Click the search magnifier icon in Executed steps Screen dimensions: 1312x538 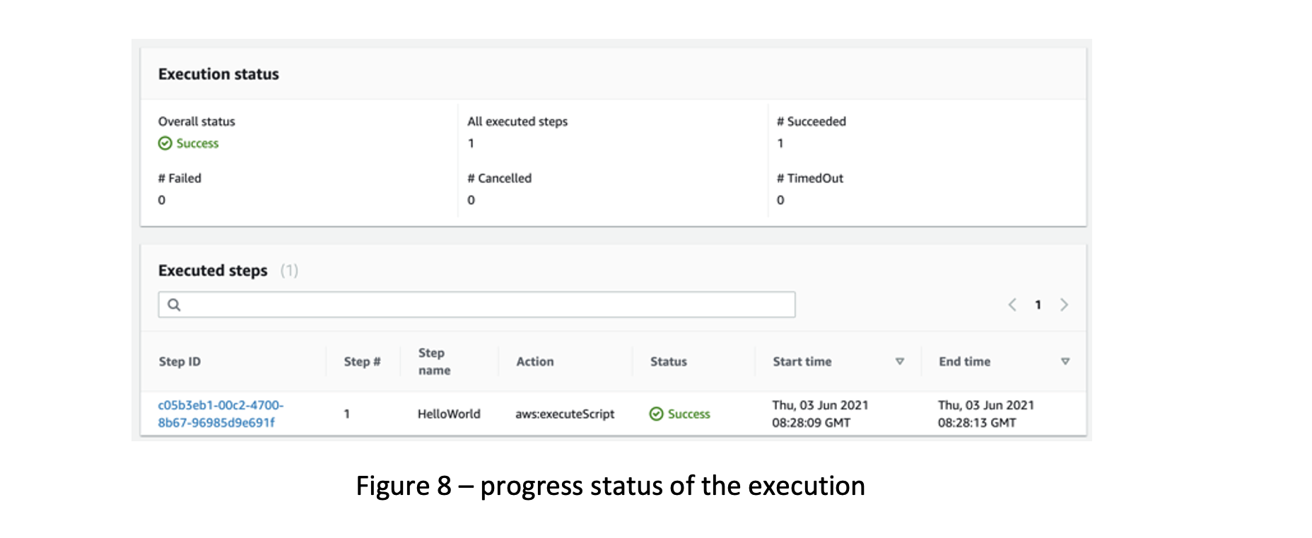click(x=174, y=304)
